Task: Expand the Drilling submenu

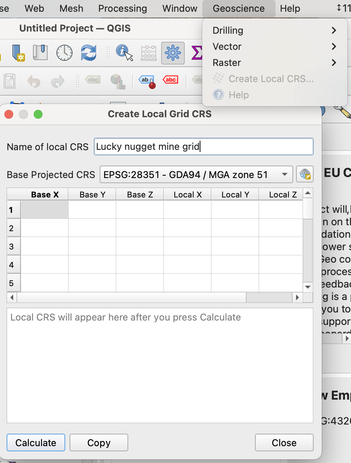Action: 274,30
